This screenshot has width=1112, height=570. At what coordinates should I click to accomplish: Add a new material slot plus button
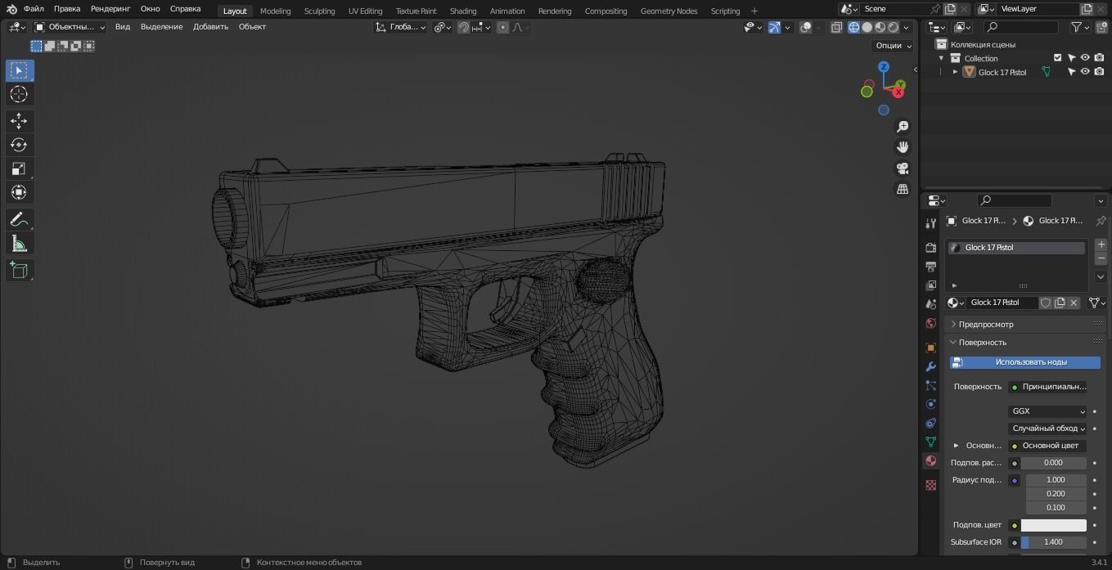[x=1101, y=245]
